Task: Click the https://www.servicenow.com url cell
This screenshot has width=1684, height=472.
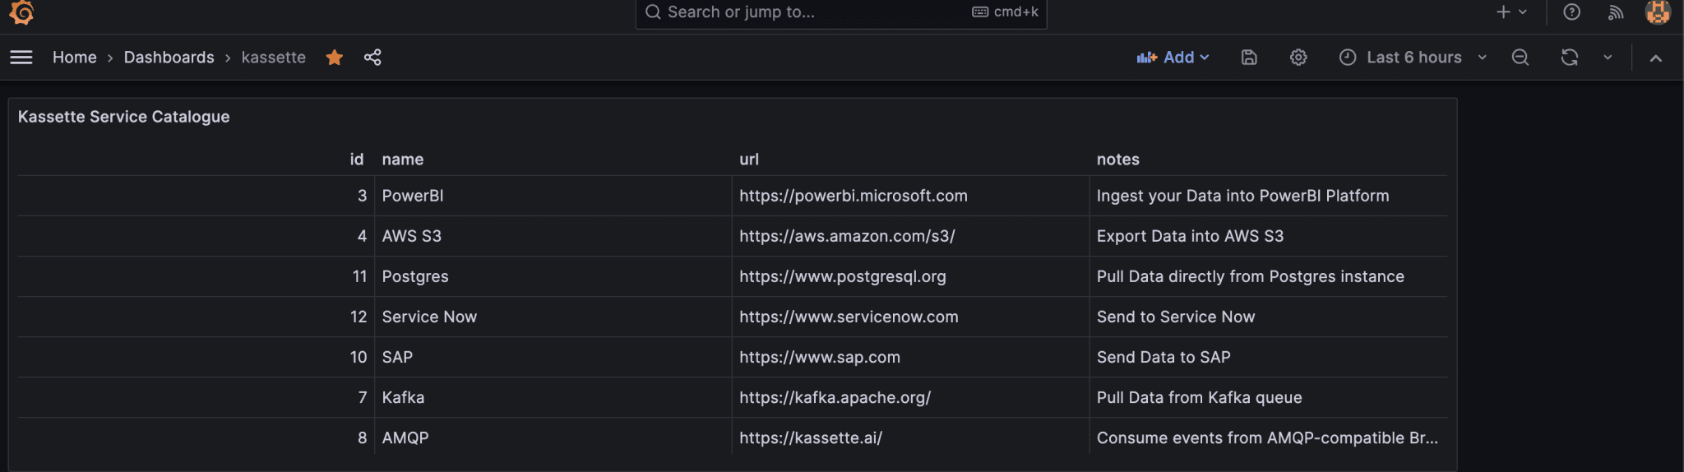Action: [x=911, y=317]
